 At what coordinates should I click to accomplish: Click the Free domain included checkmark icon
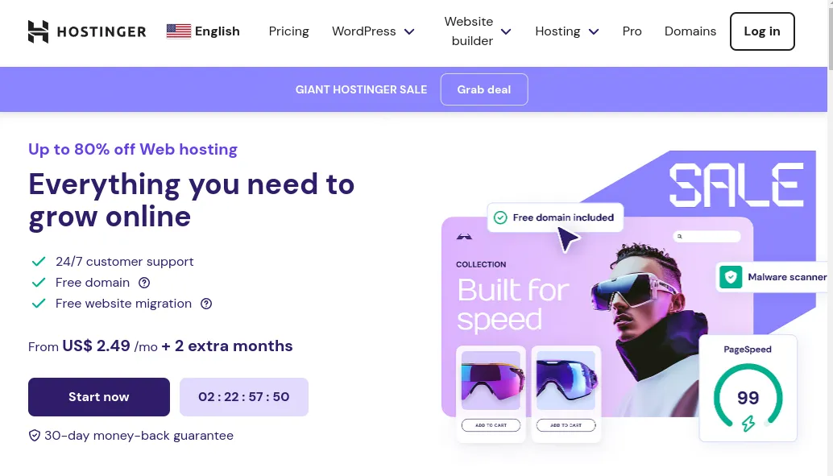500,217
